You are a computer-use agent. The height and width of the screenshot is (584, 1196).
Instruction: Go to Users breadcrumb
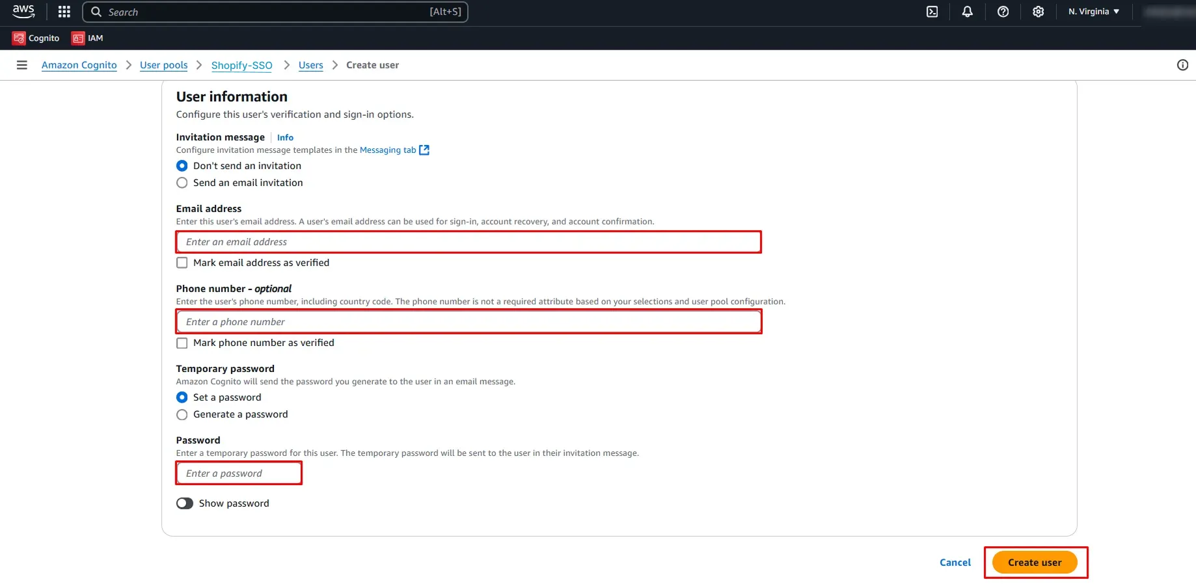311,65
